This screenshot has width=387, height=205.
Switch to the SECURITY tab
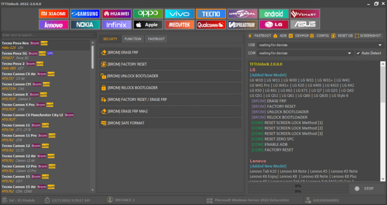point(110,39)
